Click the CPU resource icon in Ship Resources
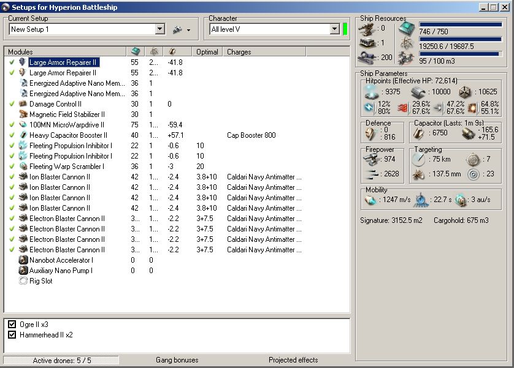The image size is (514, 368). pyautogui.click(x=407, y=28)
